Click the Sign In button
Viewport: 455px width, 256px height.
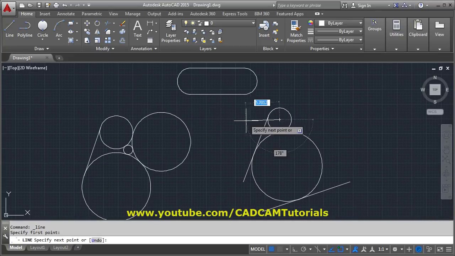coord(361,5)
